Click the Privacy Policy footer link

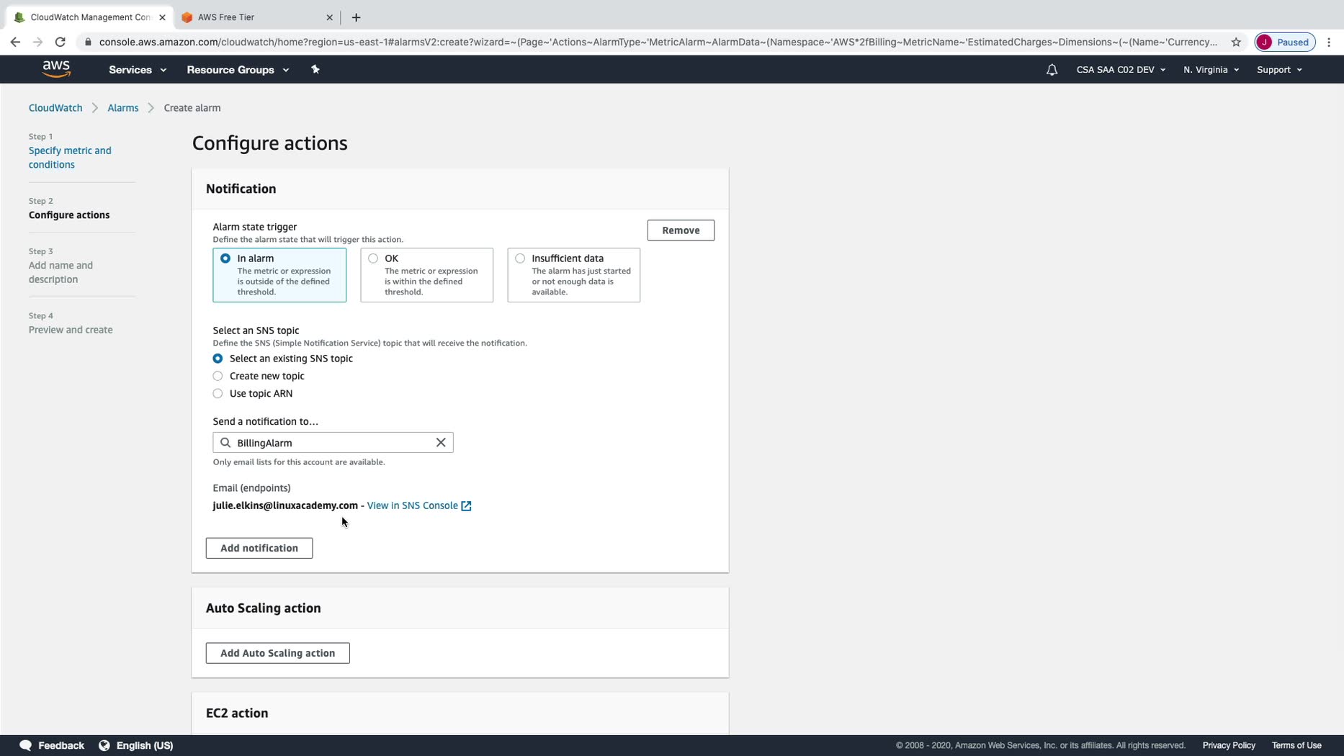tap(1229, 745)
